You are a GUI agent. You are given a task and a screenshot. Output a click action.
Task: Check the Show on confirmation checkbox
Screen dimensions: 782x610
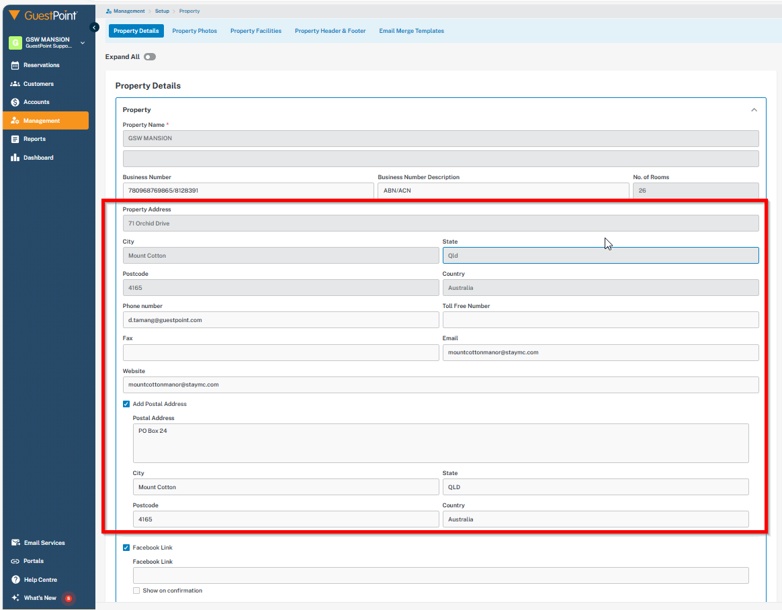[136, 591]
